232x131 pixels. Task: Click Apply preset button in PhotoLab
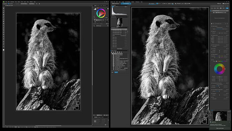click(x=226, y=4)
